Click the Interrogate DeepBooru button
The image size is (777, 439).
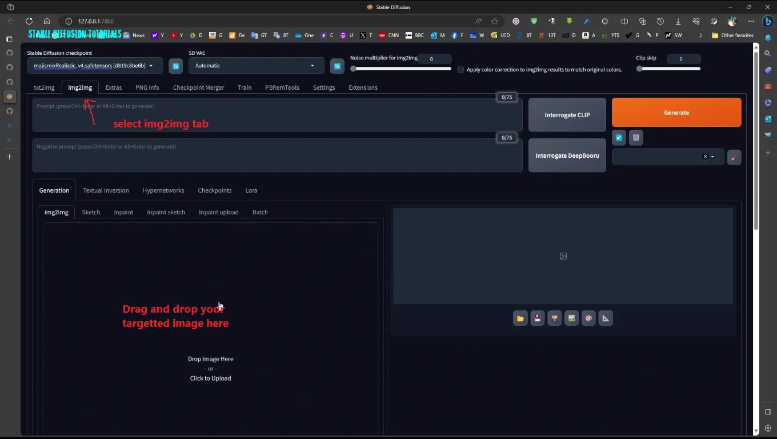tap(567, 155)
